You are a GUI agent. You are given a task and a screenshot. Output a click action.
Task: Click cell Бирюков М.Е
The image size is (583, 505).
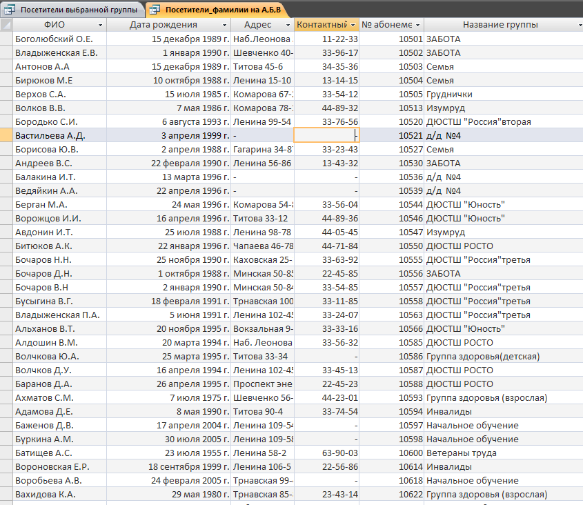(x=59, y=80)
